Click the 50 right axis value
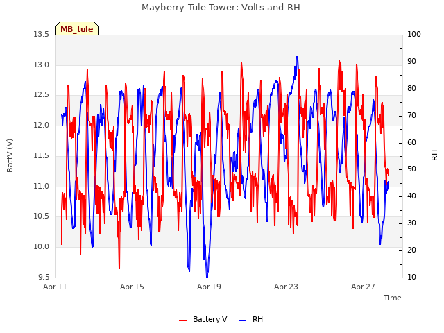The image size is (444, 333). click(x=411, y=169)
